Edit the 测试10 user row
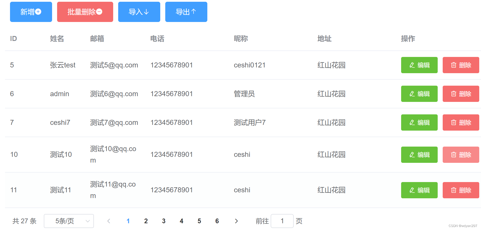The image size is (481, 230). pos(419,155)
